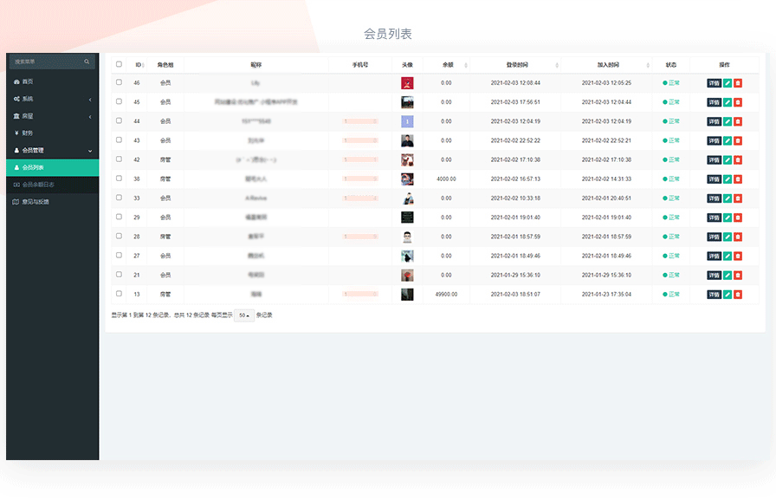The image size is (776, 500).
Task: Select the row with ID 42
Action: click(119, 159)
